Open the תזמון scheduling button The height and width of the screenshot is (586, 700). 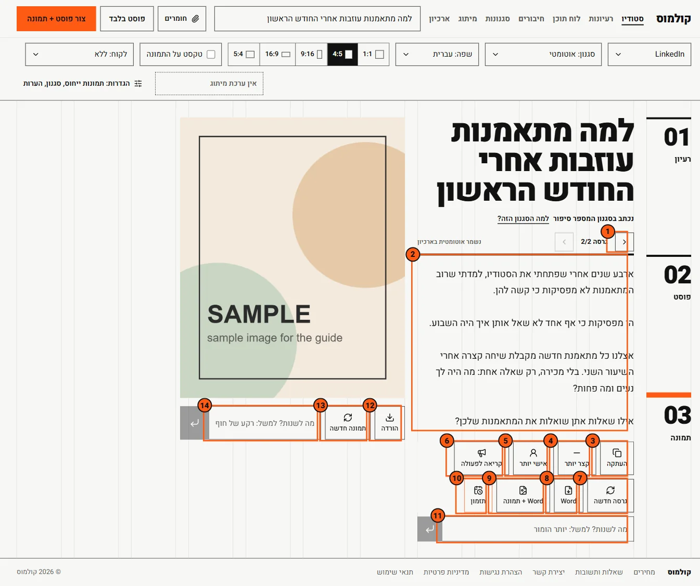coord(478,496)
